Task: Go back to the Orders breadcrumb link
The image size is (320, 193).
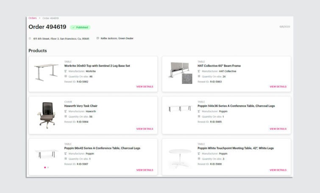Action: pos(33,18)
